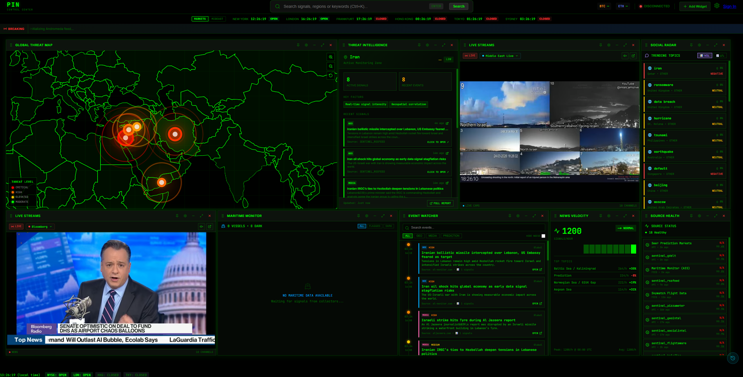
Task: Select the PREDICTION filter in Event Watcher
Action: 451,236
